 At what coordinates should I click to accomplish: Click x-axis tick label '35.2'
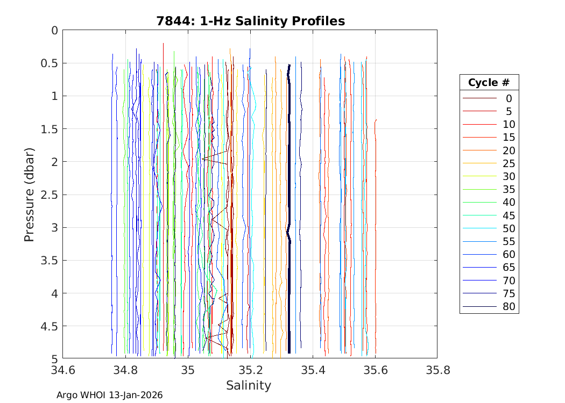point(250,370)
